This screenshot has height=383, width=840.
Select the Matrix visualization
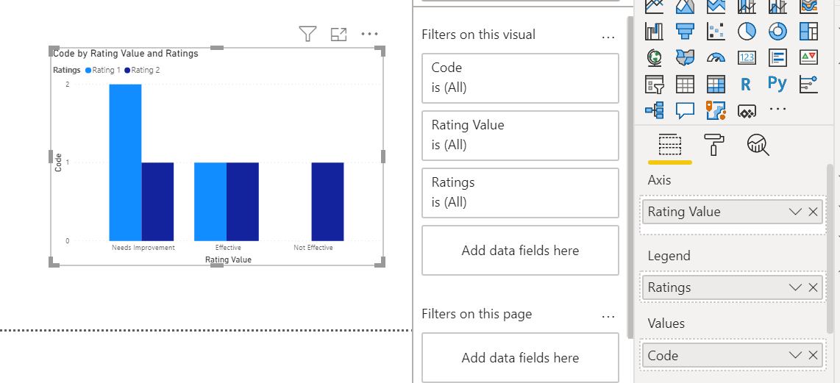click(716, 84)
